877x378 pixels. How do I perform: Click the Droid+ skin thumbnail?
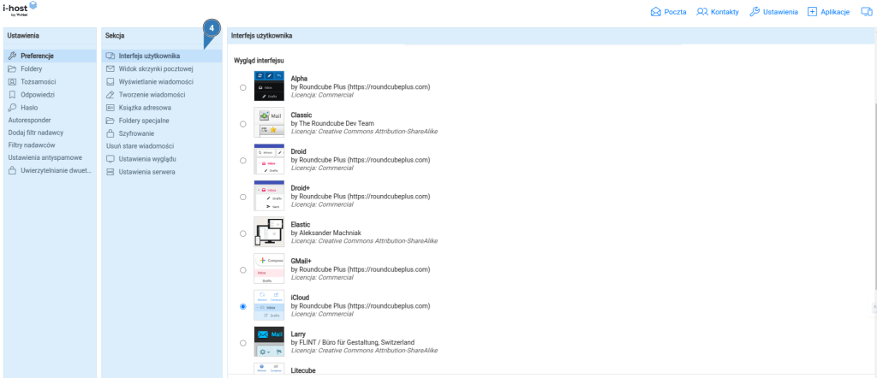tap(269, 196)
